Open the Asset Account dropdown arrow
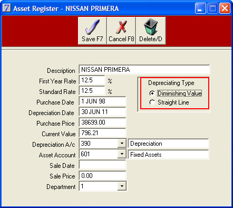233x208 pixels. (x=122, y=154)
